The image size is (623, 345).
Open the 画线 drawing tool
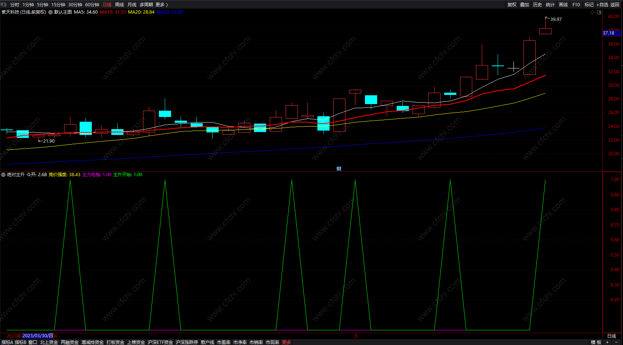[x=563, y=4]
